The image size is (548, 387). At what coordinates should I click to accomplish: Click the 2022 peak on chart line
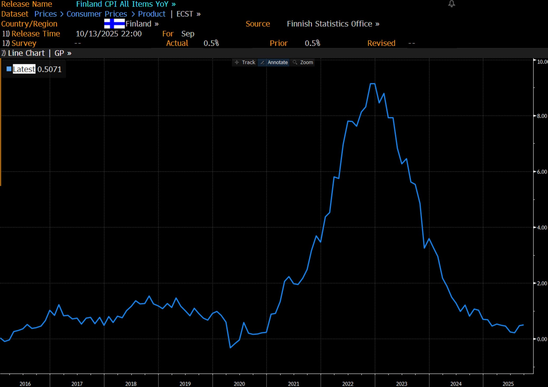372,84
